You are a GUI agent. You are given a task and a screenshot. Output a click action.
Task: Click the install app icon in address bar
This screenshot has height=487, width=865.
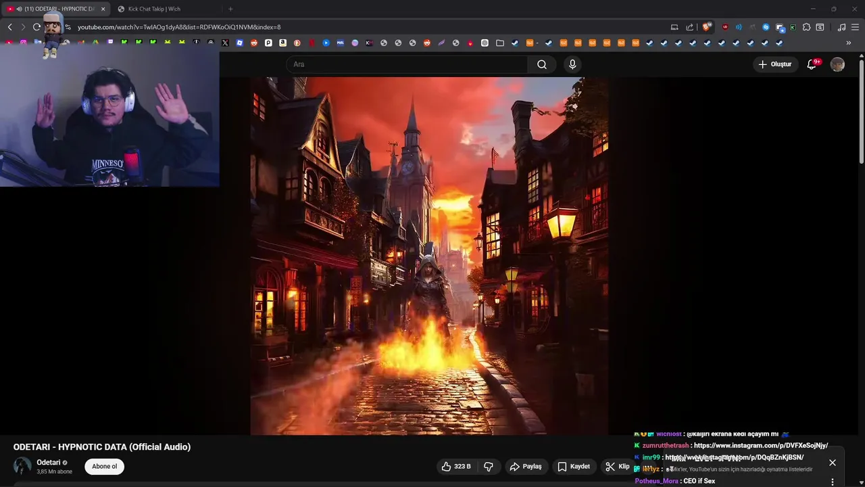tap(674, 27)
